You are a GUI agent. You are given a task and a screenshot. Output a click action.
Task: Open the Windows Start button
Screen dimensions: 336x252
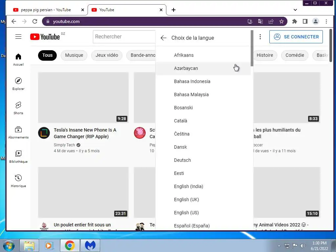9,245
